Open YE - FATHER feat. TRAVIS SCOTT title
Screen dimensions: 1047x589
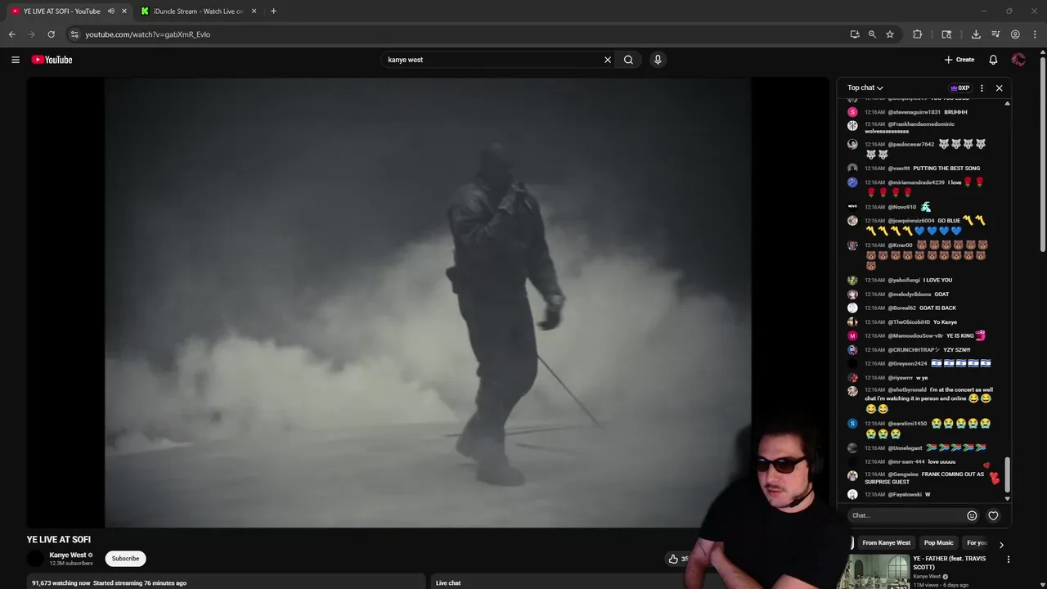[x=950, y=563]
